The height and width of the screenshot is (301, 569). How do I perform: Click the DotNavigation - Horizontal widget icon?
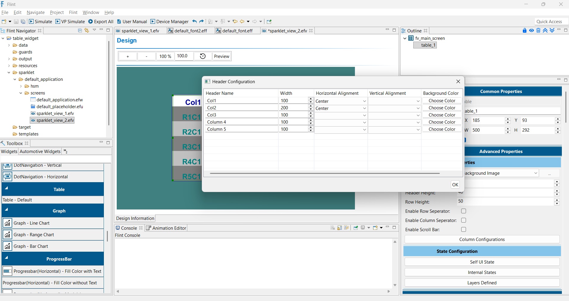tap(7, 176)
